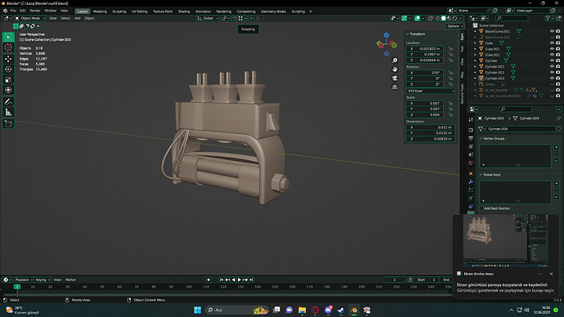Activate the 3D Cursor tool

point(8,47)
